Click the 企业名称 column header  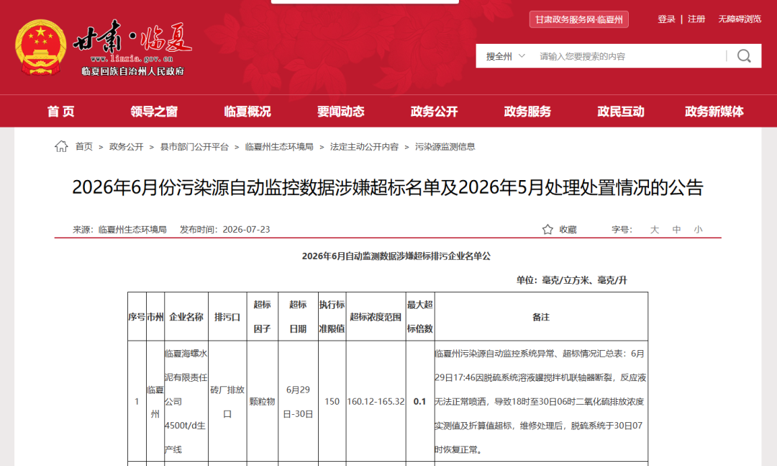coord(186,317)
